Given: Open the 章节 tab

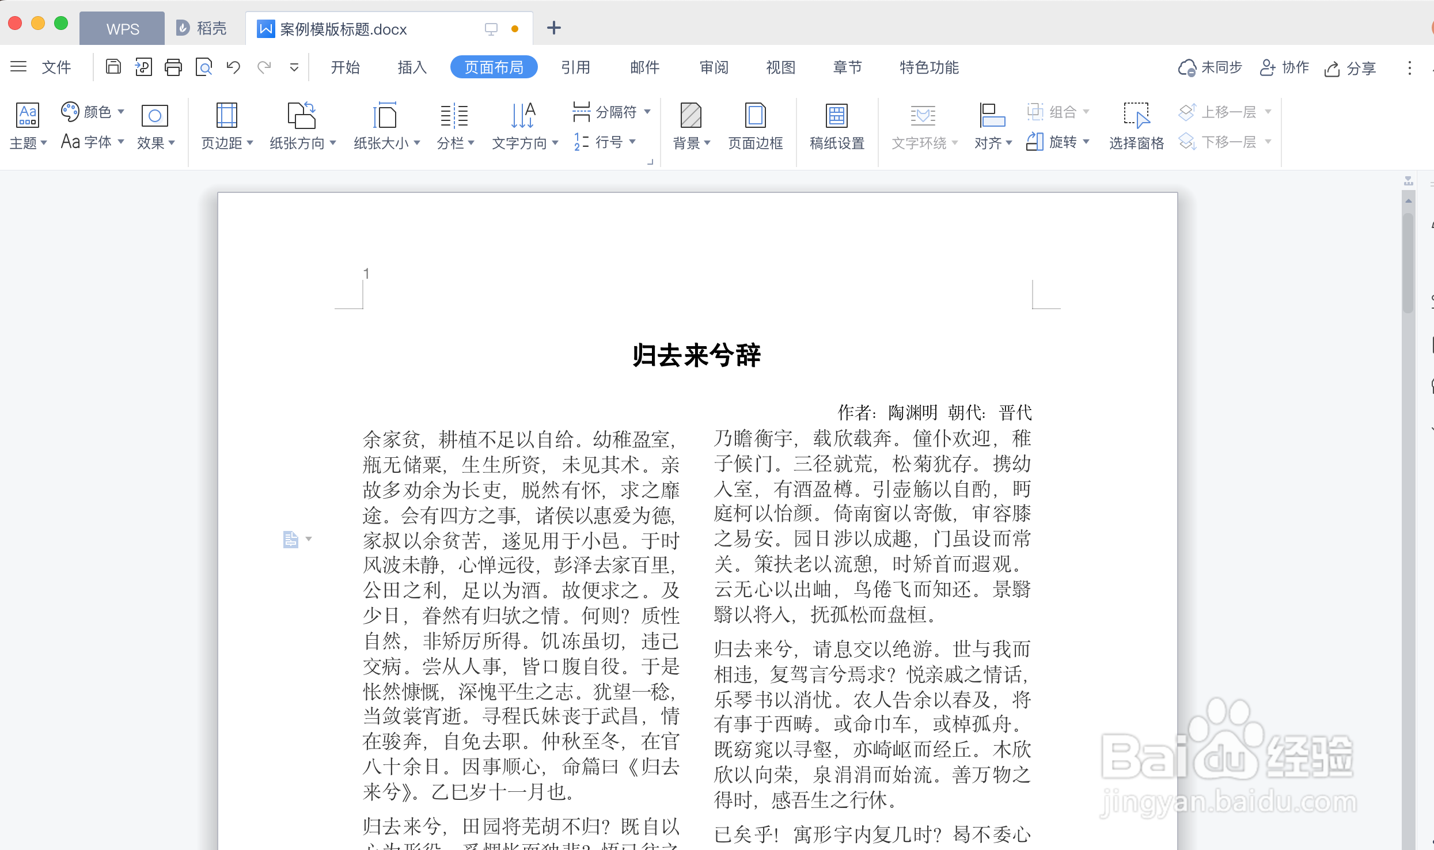Looking at the screenshot, I should [x=848, y=67].
